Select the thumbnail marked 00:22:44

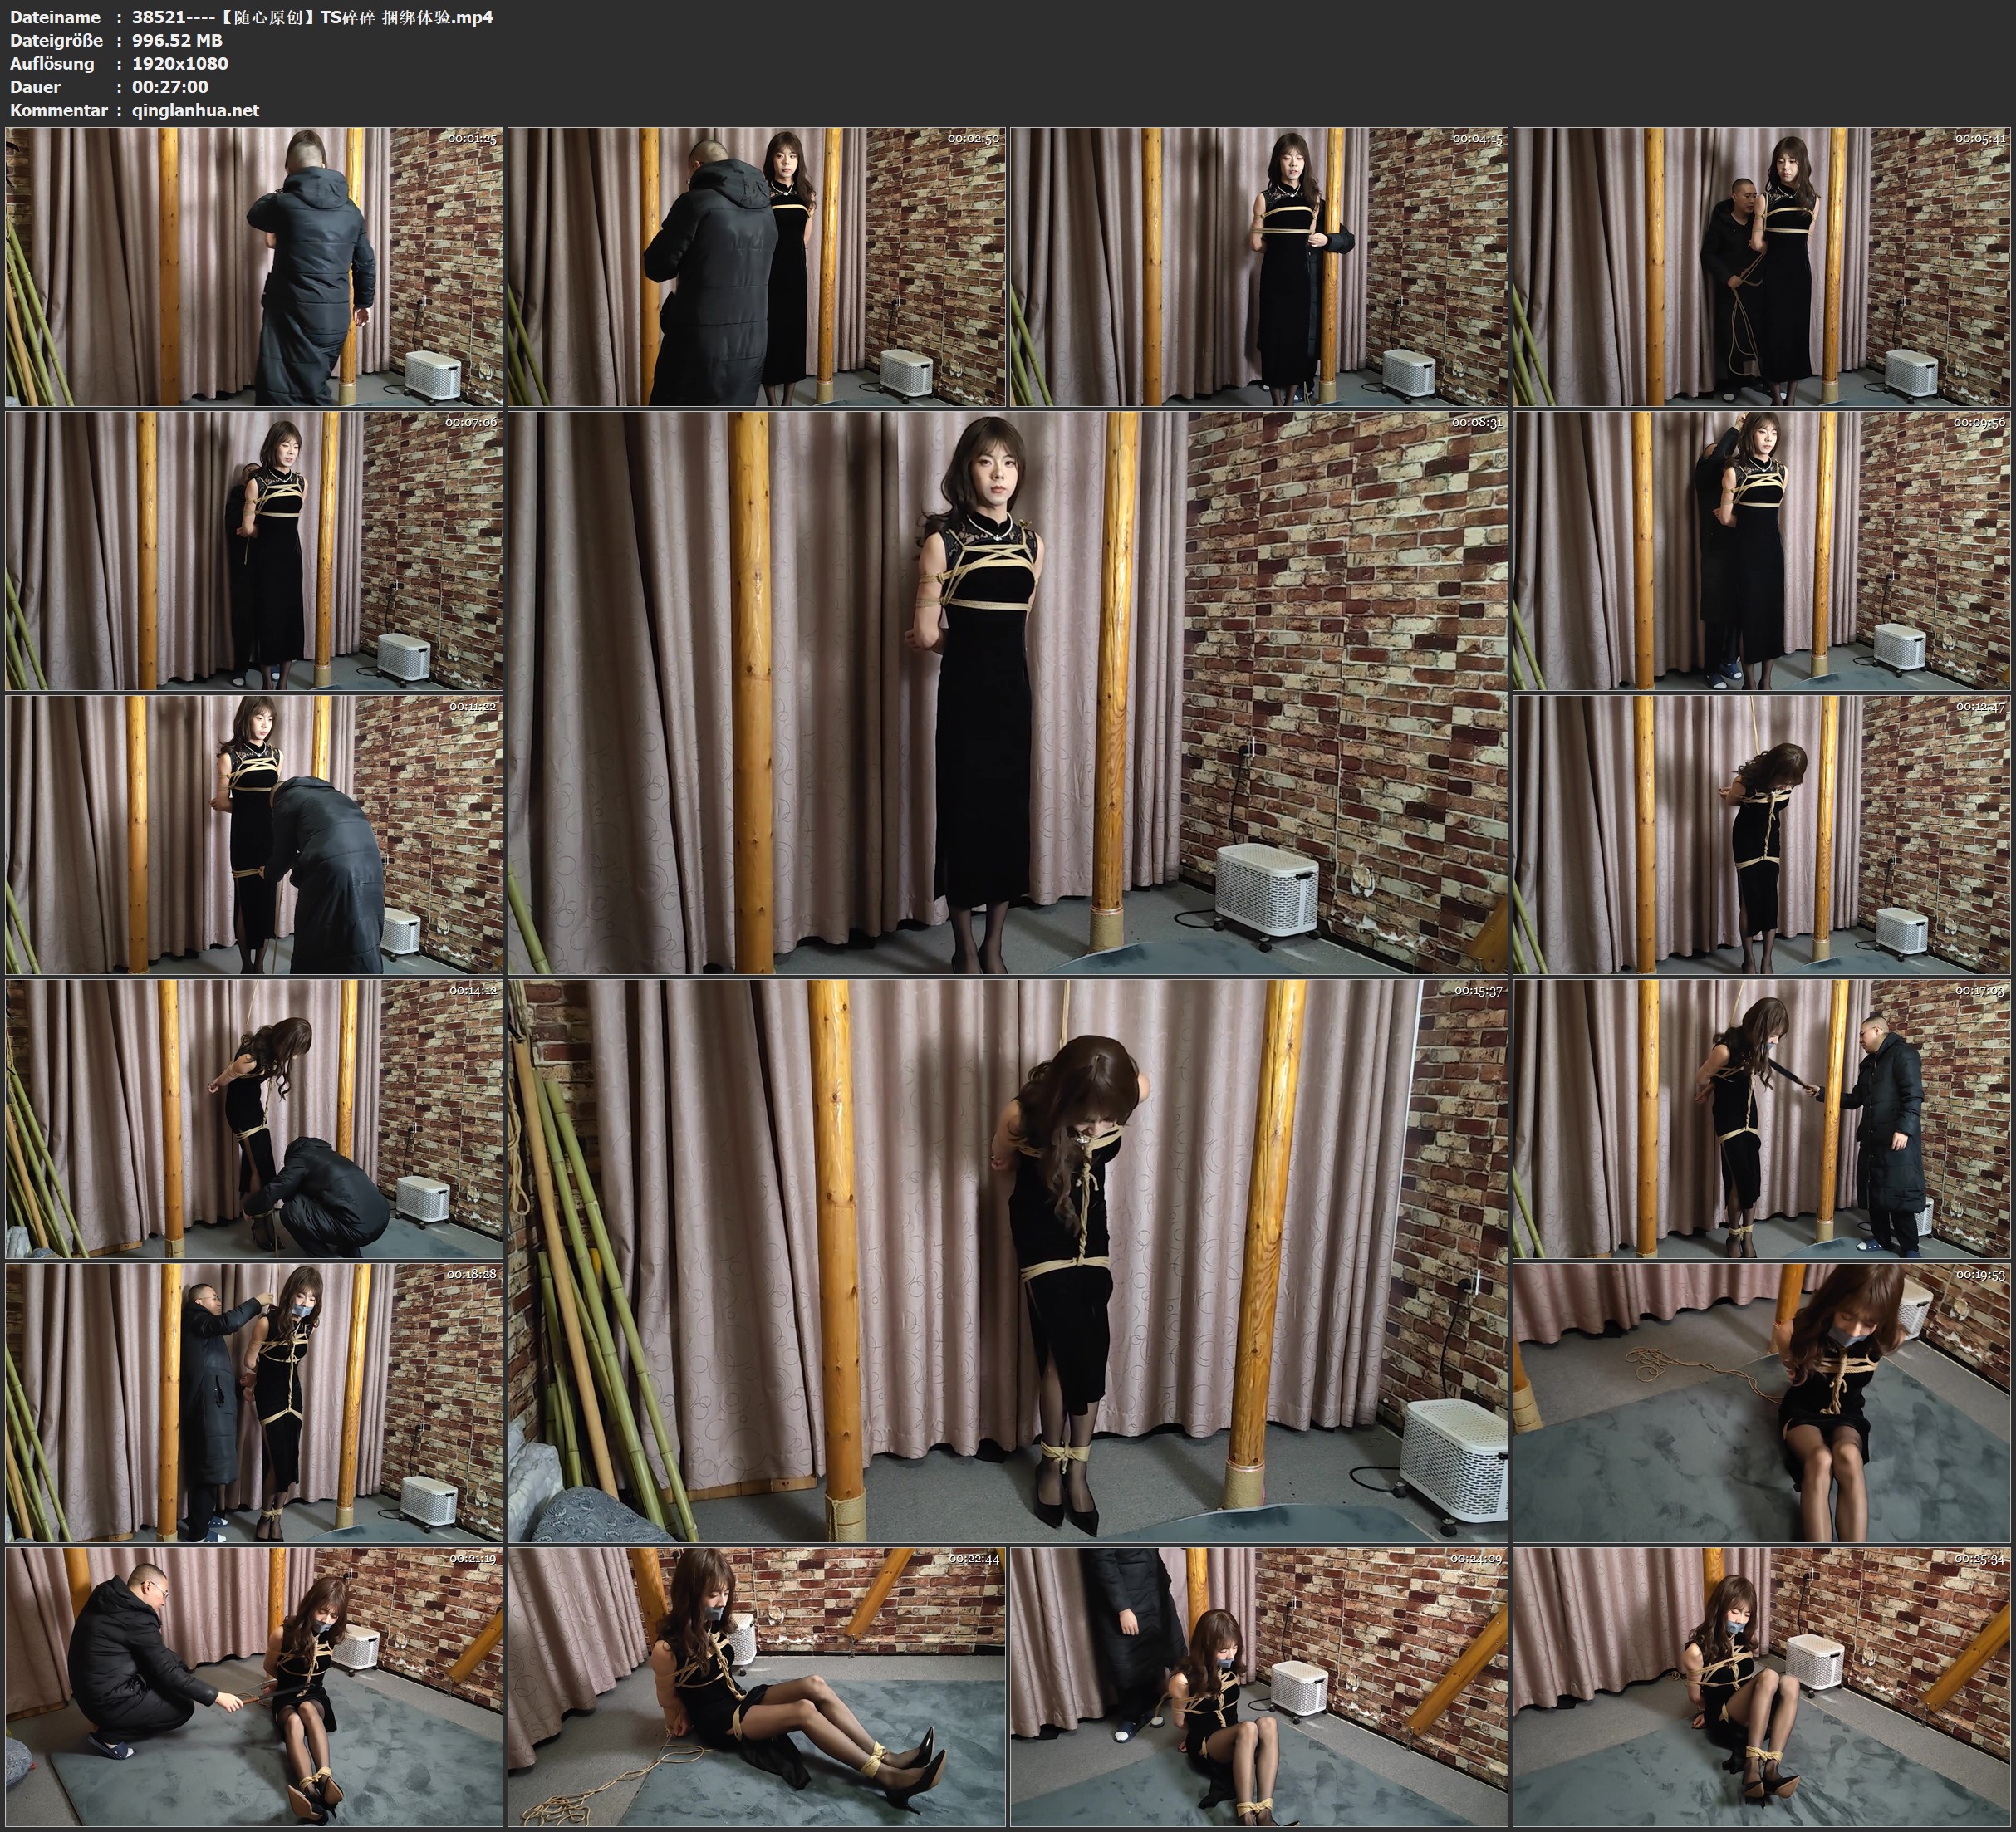pyautogui.click(x=757, y=1686)
